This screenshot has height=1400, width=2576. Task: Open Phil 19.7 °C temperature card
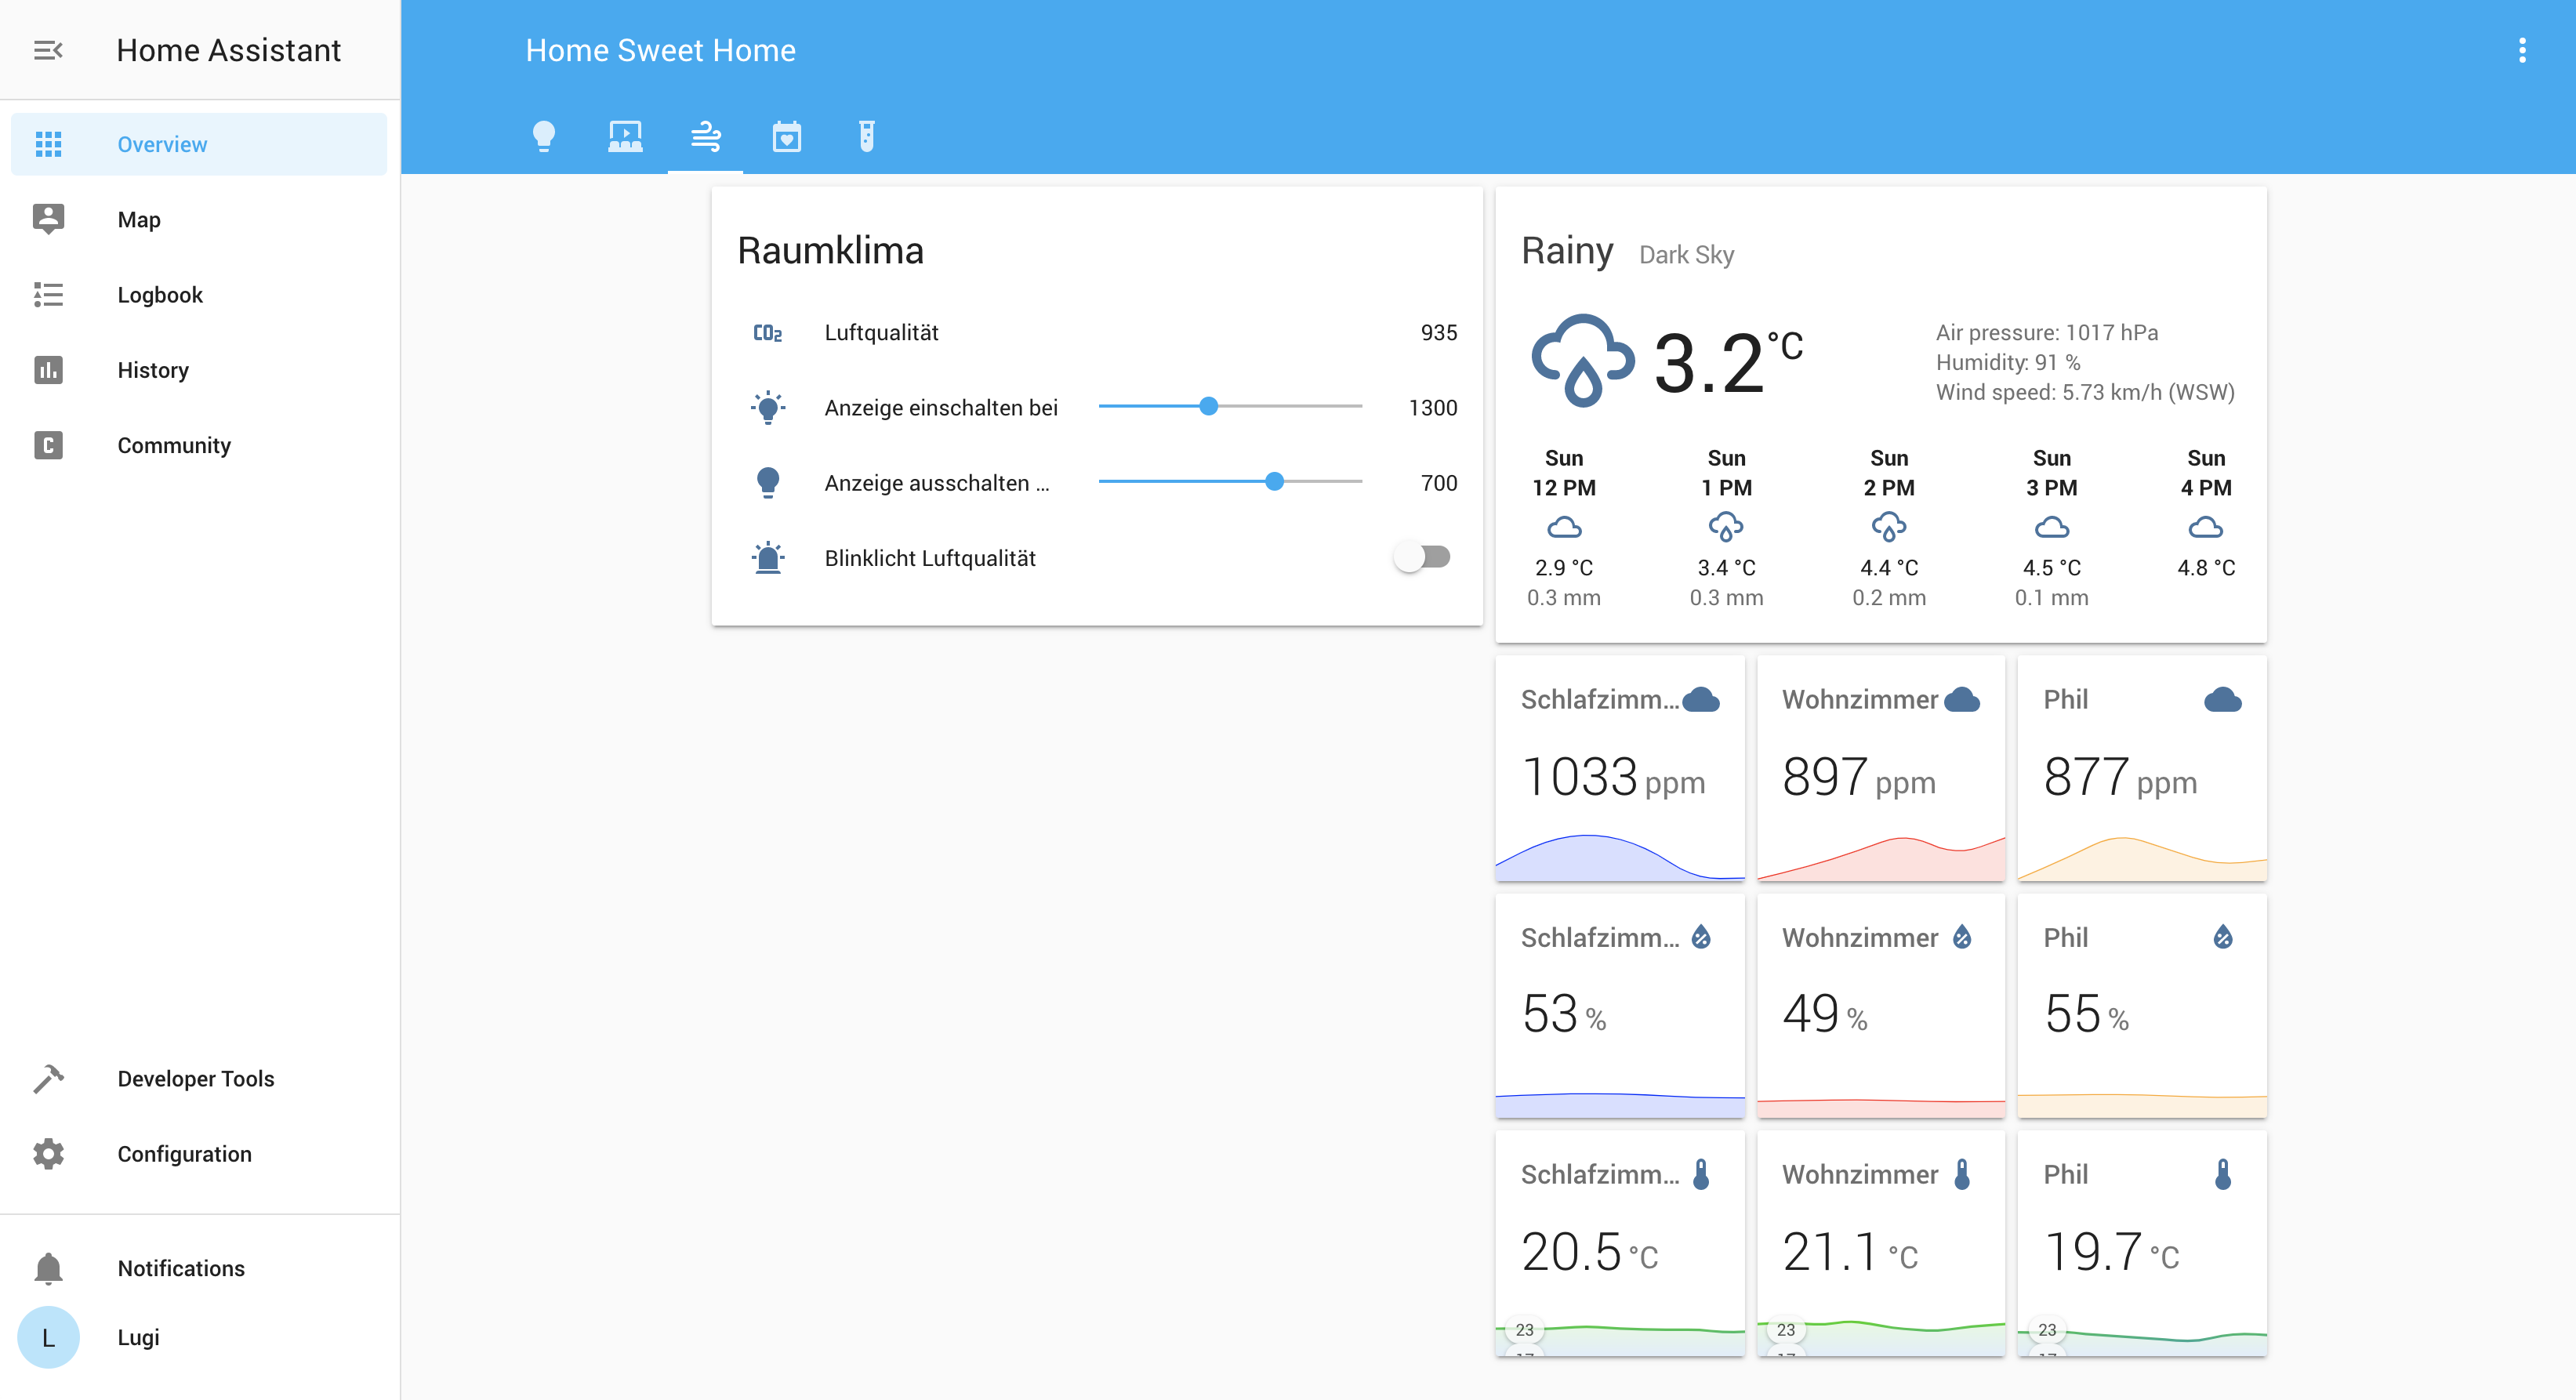pyautogui.click(x=2141, y=1243)
